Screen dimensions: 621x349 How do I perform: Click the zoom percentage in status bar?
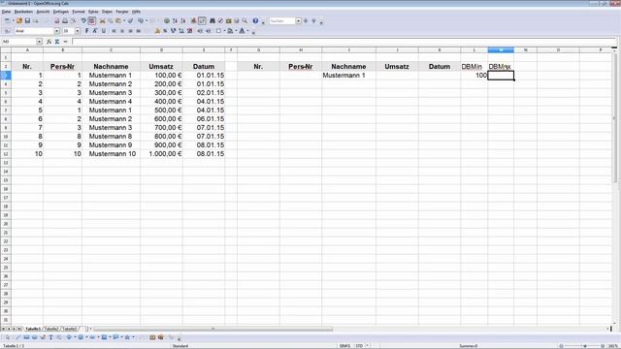click(613, 346)
